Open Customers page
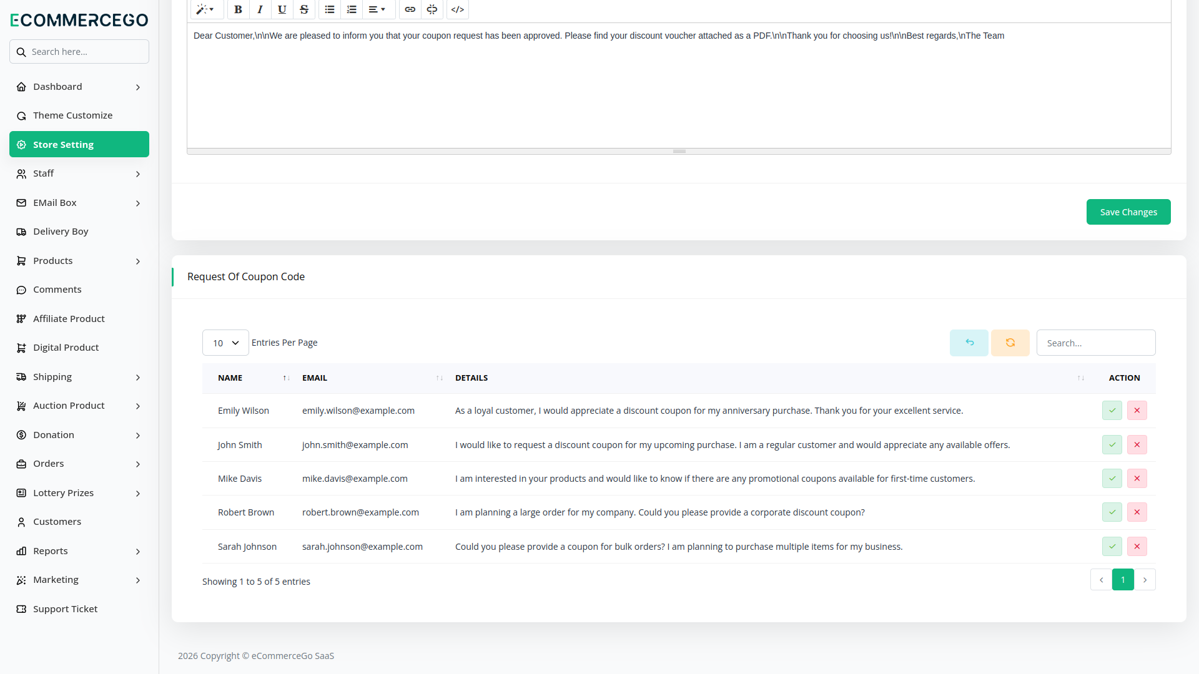The height and width of the screenshot is (674, 1199). click(x=79, y=522)
